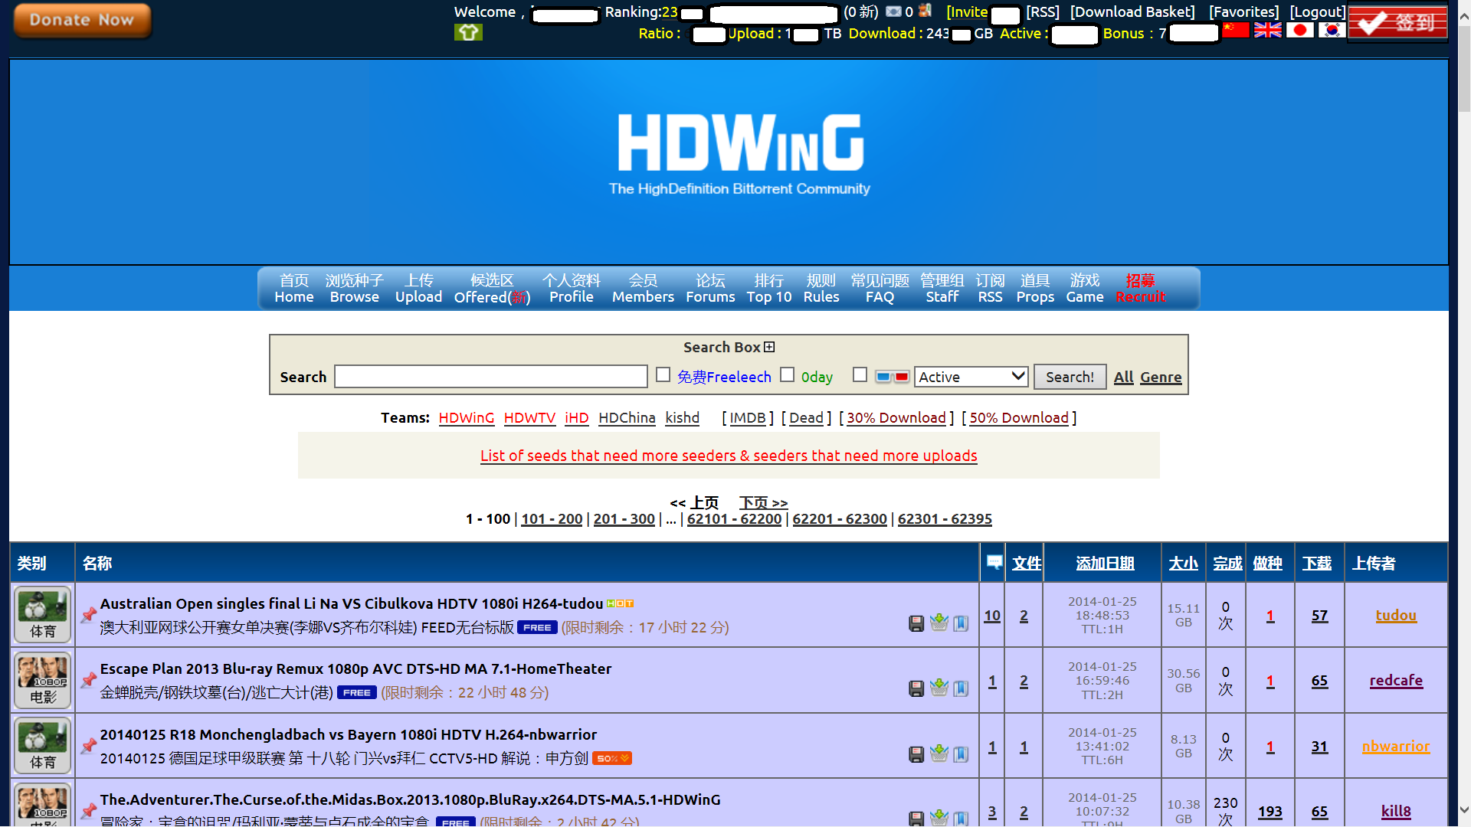Add Monchengladbach vs Bayern torrent to basket
This screenshot has height=827, width=1471.
[939, 753]
